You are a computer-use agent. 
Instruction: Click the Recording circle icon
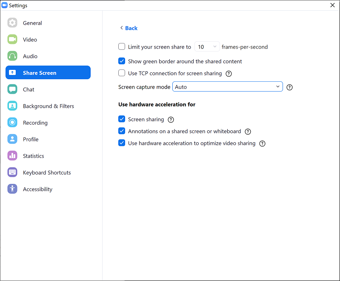[x=12, y=123]
